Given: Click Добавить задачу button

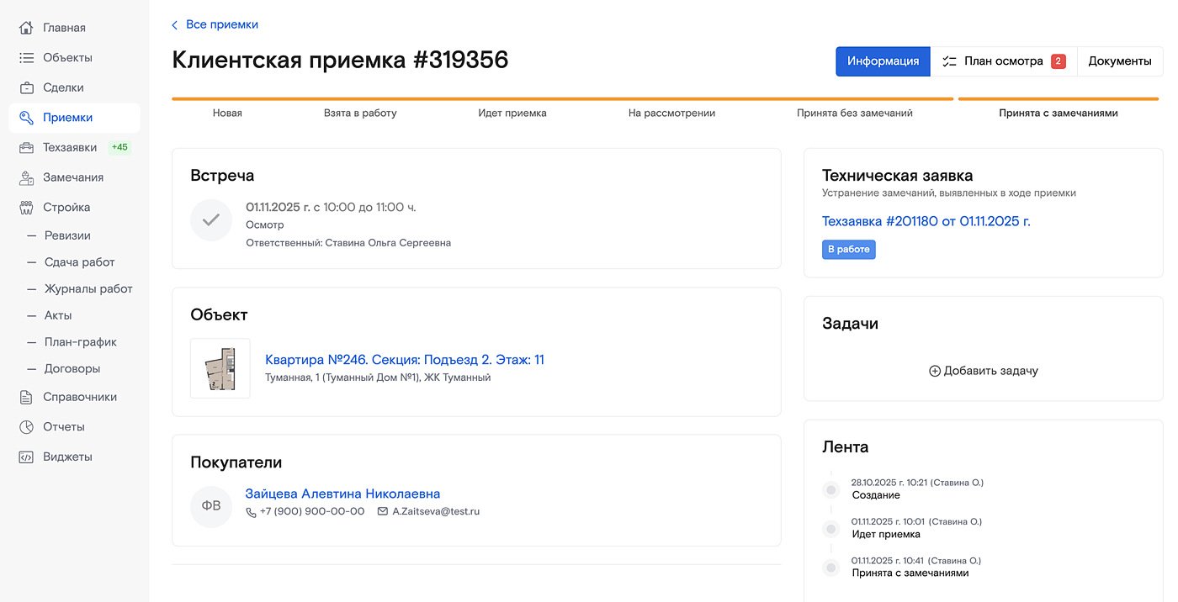Looking at the screenshot, I should [x=983, y=371].
